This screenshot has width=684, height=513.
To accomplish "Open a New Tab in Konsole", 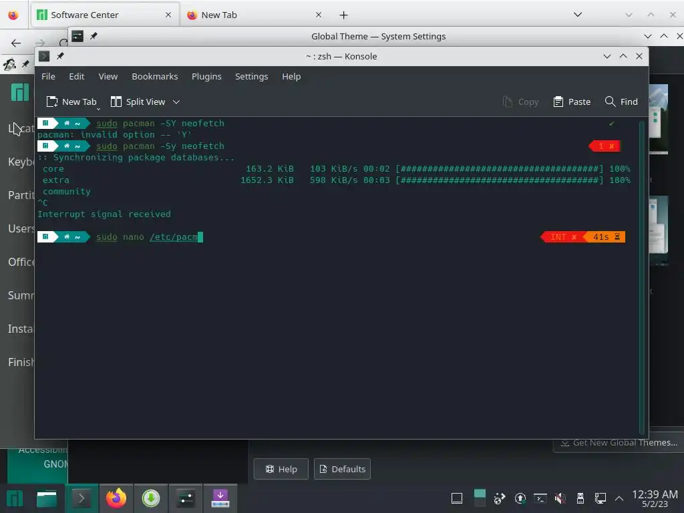I will click(71, 102).
